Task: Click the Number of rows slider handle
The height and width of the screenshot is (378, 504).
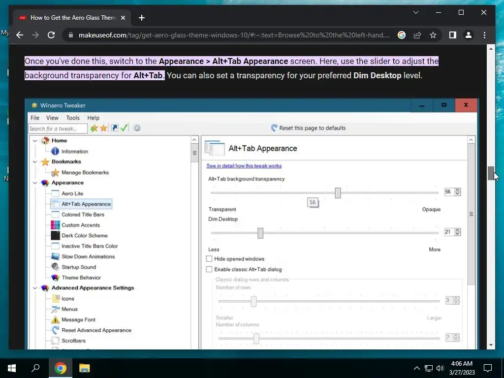Action: point(253,302)
